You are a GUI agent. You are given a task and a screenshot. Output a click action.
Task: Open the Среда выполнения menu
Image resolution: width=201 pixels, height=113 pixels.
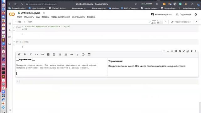tap(61, 17)
